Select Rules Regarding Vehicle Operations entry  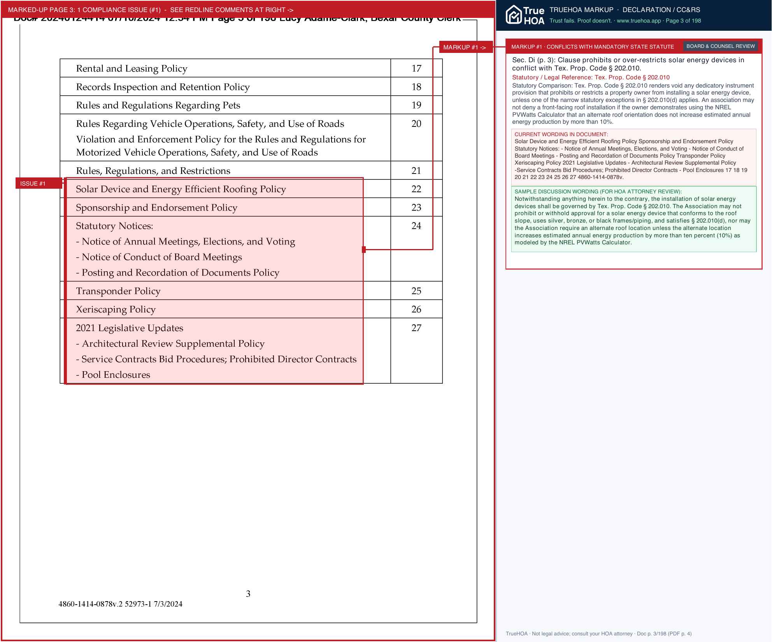point(210,124)
